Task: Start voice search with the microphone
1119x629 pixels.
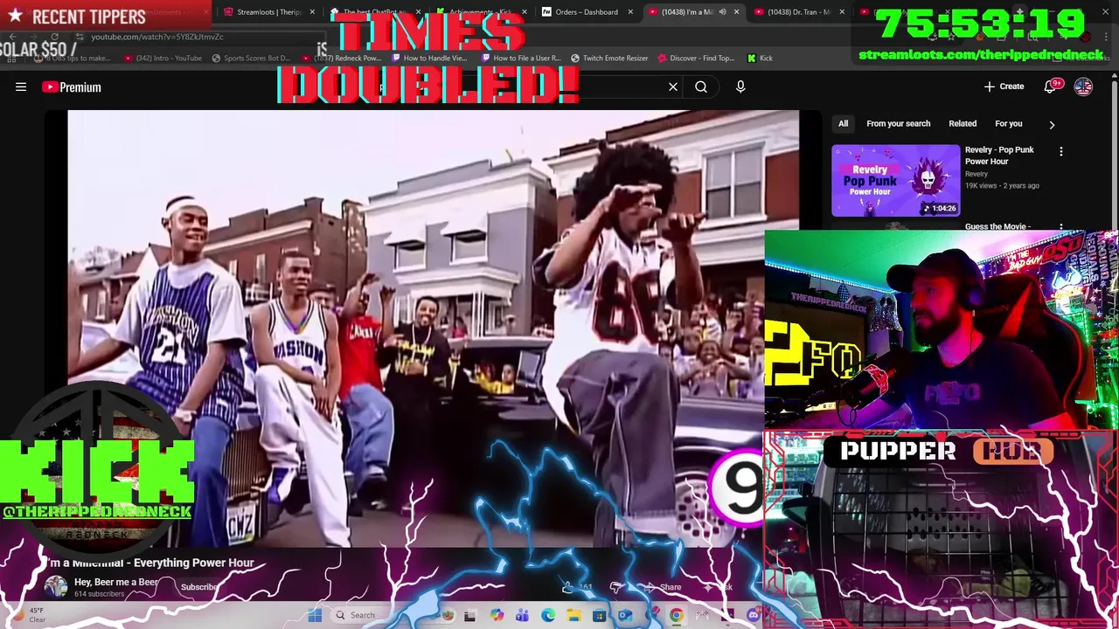Action: coord(740,86)
